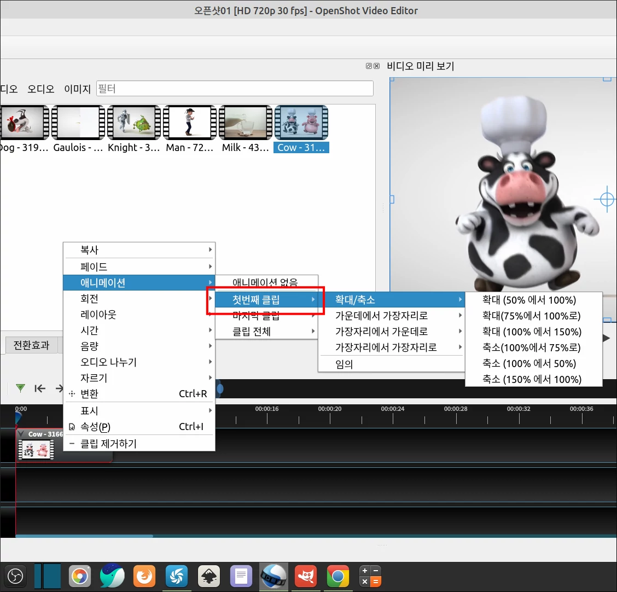
Task: Choose 속성(P) in the context menu
Action: 139,427
